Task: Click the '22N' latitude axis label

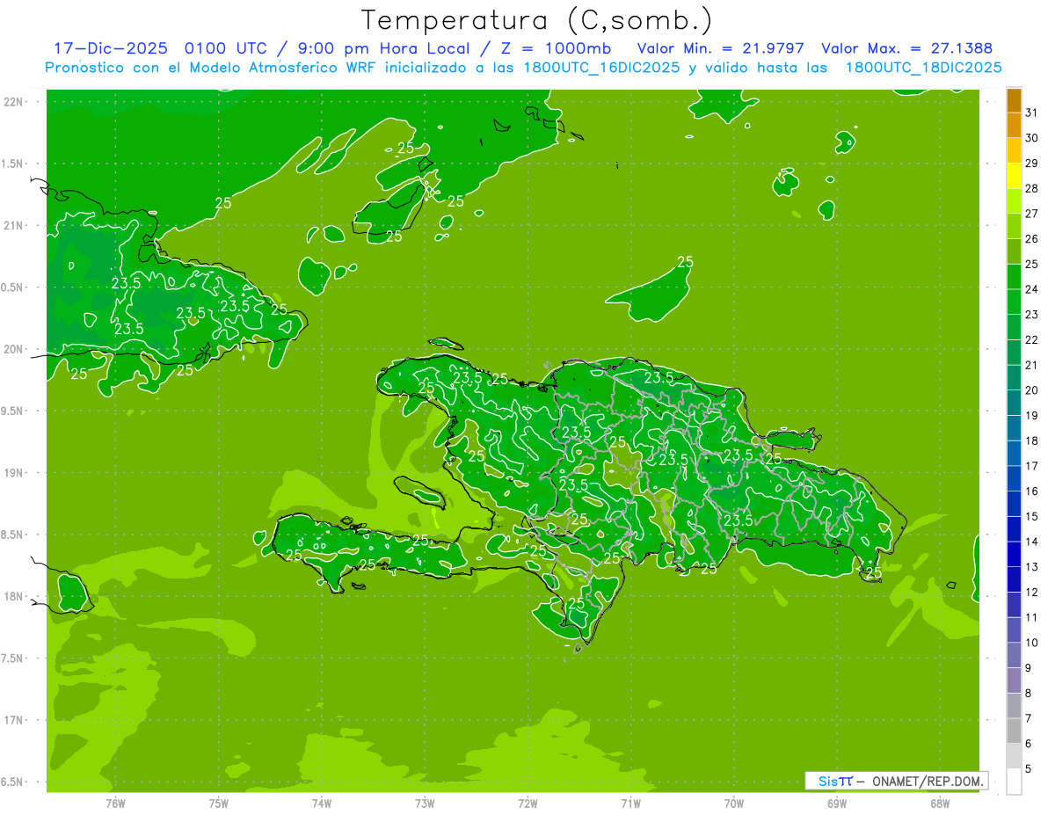Action: pyautogui.click(x=15, y=102)
